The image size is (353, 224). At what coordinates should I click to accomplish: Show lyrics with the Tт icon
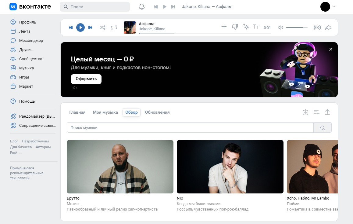coord(256,27)
